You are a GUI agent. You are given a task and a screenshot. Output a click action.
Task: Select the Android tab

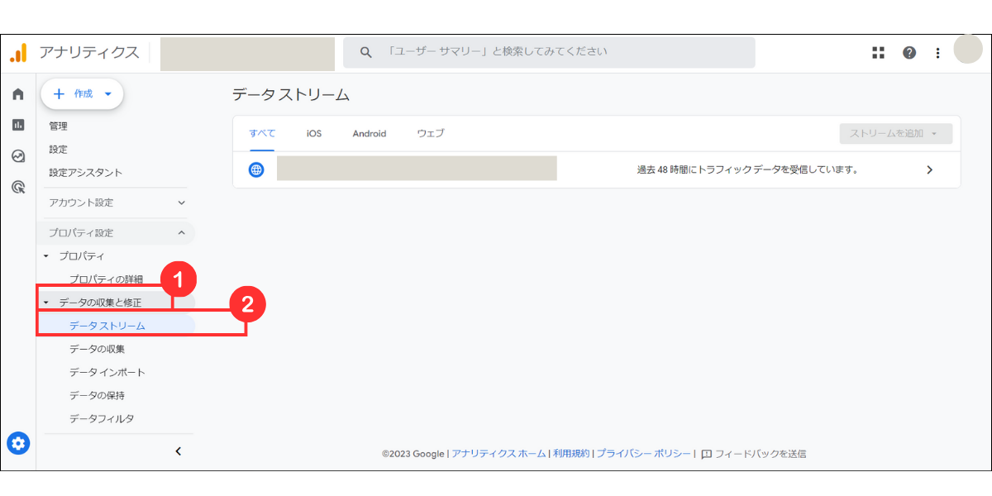pos(370,133)
